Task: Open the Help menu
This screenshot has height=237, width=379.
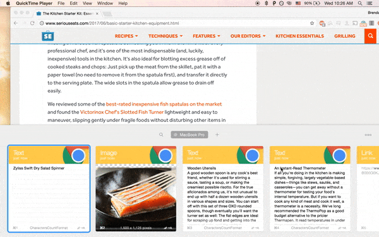Action: coord(123,3)
